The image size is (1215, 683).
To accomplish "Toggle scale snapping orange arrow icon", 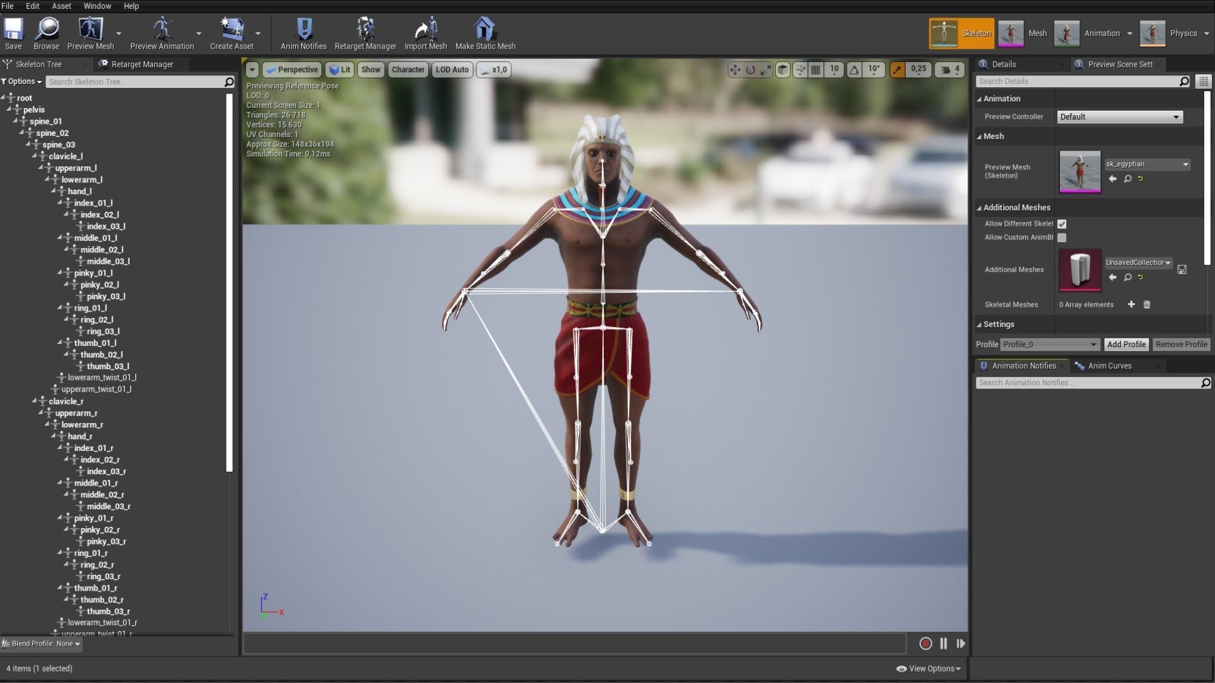I will (x=897, y=70).
